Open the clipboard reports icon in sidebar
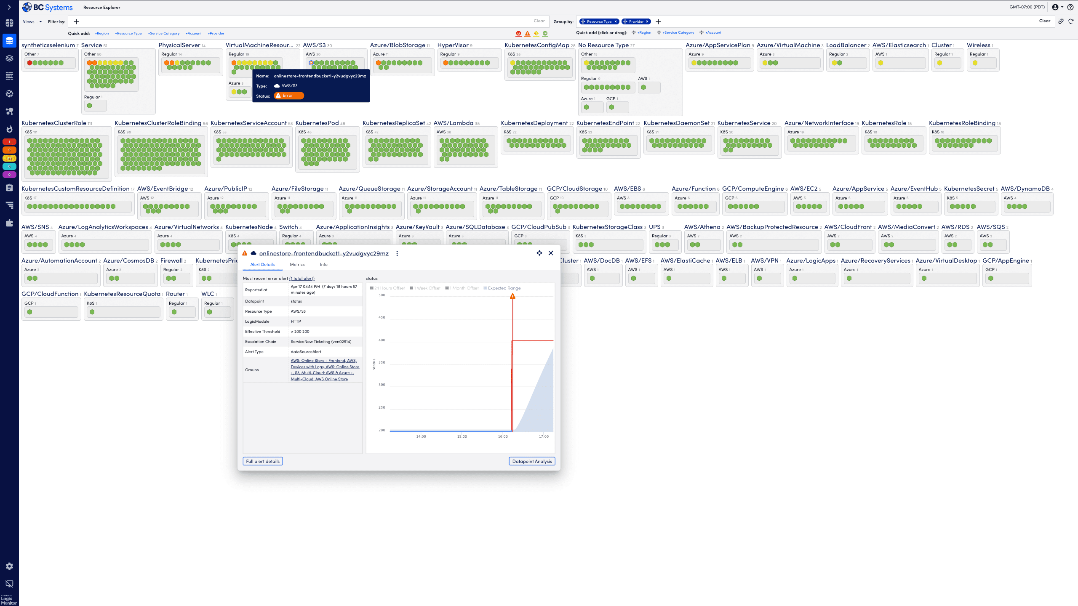 pos(9,188)
